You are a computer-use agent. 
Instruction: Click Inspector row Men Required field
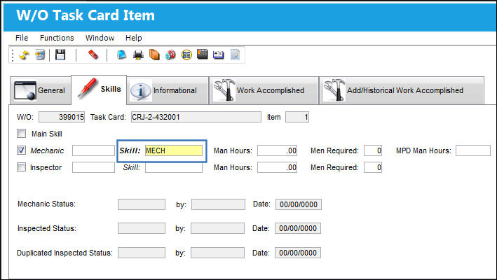373,167
